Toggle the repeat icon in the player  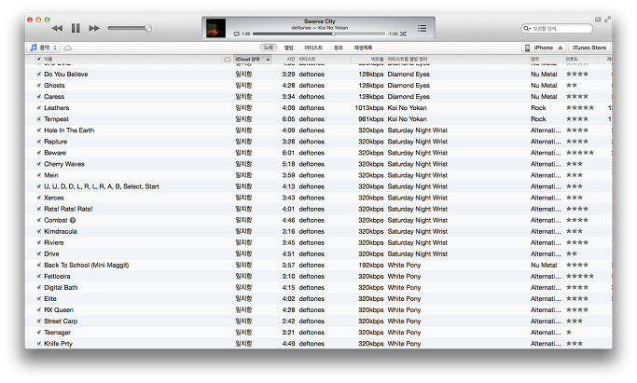[237, 34]
